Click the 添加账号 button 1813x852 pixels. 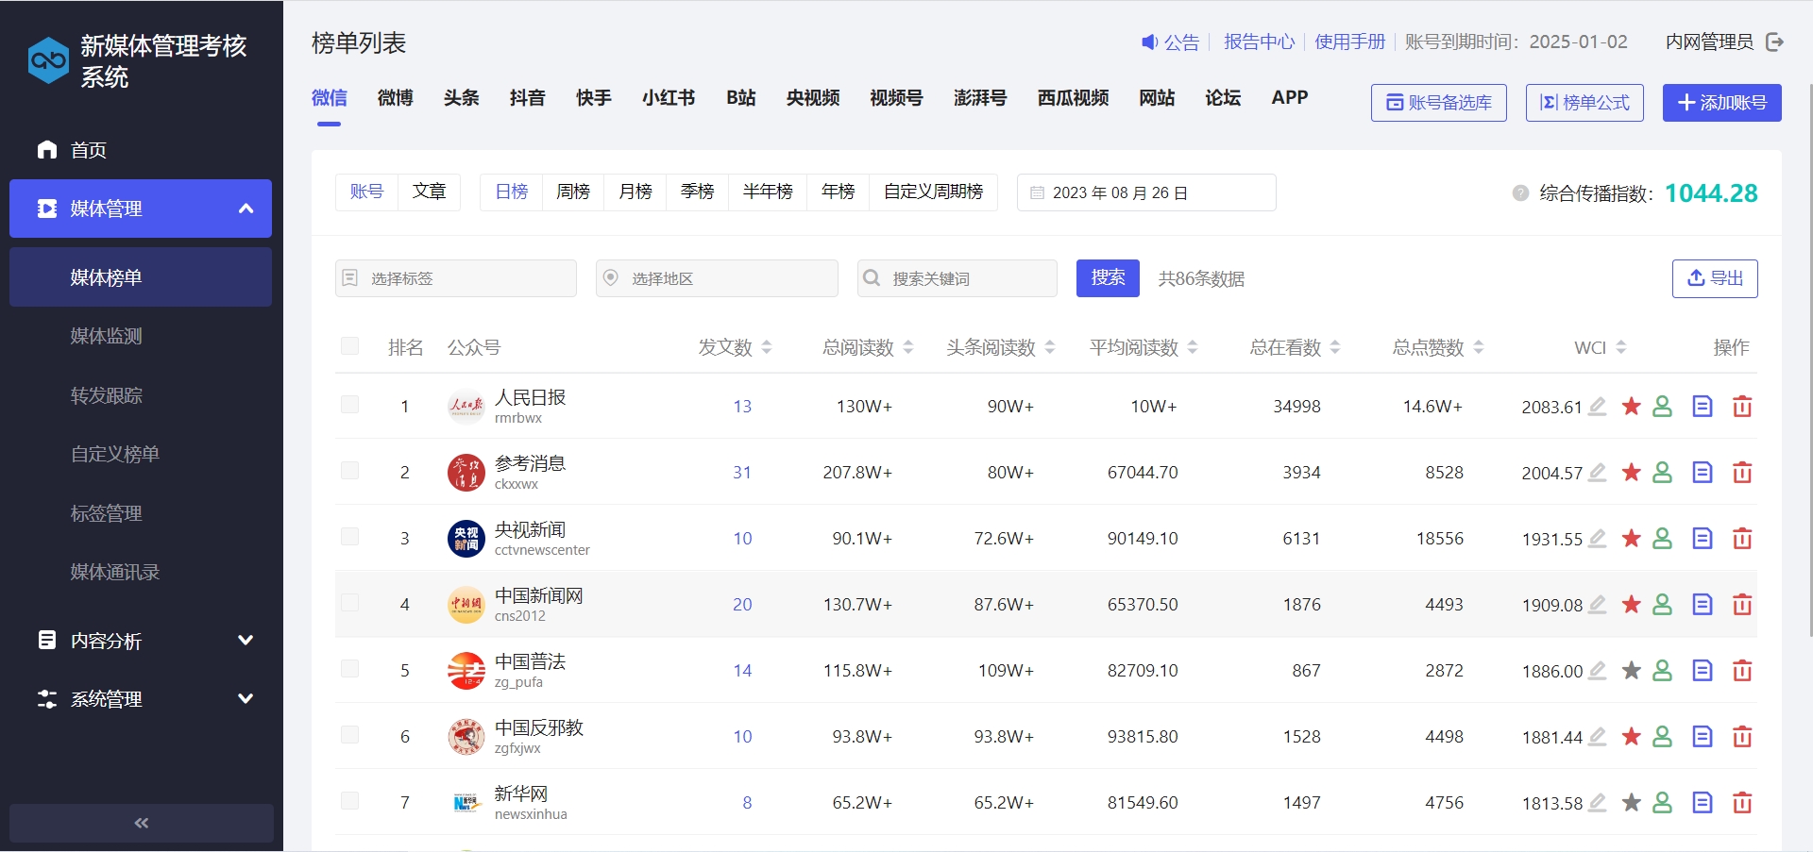tap(1721, 103)
